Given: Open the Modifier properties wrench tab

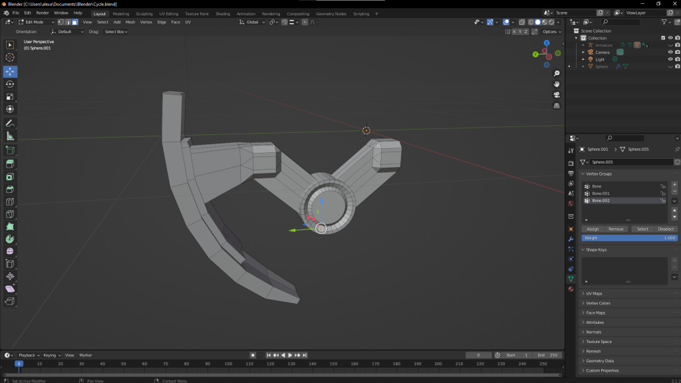Looking at the screenshot, I should [x=571, y=239].
